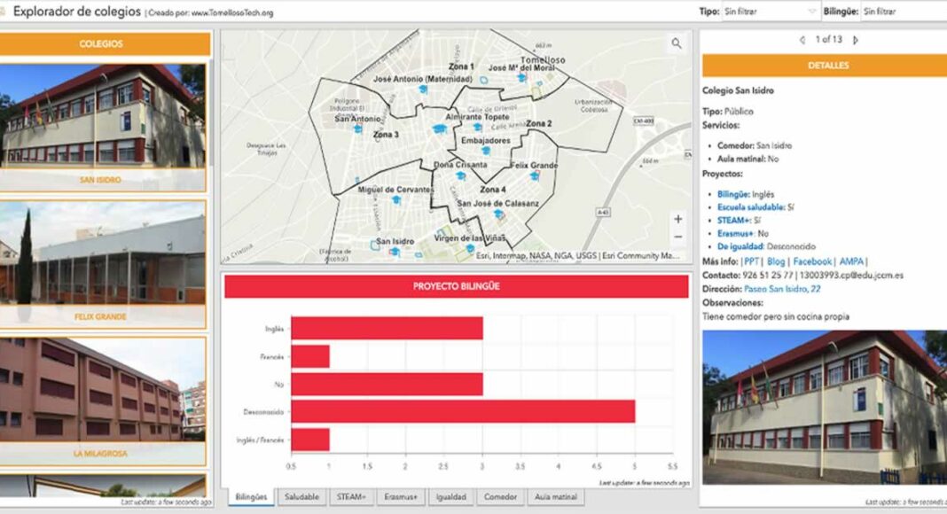Viewport: 947px width, 514px height.
Task: Switch to the STEAM+ chart tab
Action: [352, 497]
